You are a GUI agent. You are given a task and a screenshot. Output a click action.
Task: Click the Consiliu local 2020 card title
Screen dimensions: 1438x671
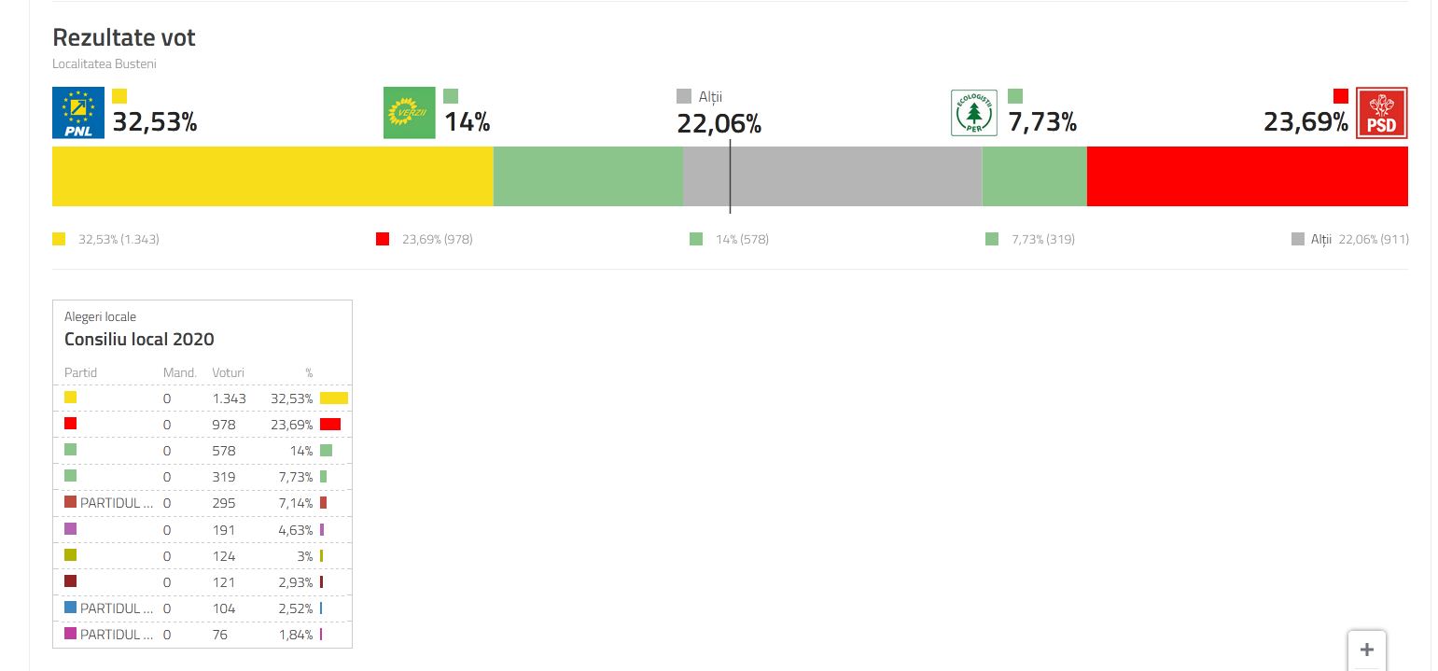tap(139, 340)
